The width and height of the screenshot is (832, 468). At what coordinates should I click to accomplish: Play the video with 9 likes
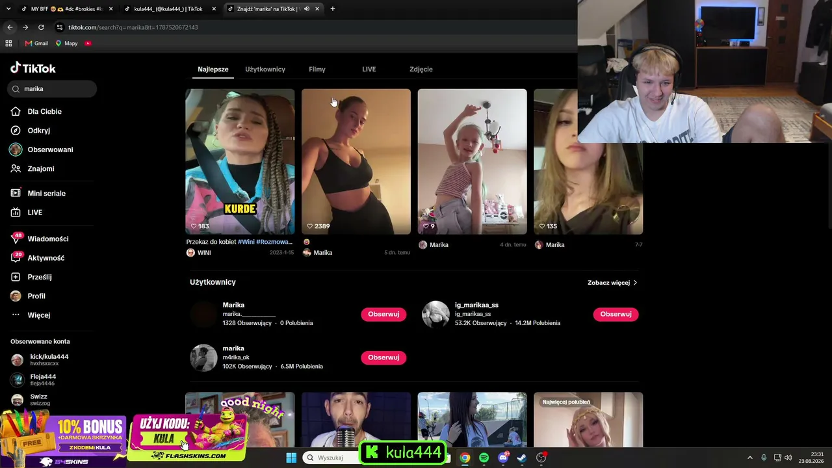[473, 161]
